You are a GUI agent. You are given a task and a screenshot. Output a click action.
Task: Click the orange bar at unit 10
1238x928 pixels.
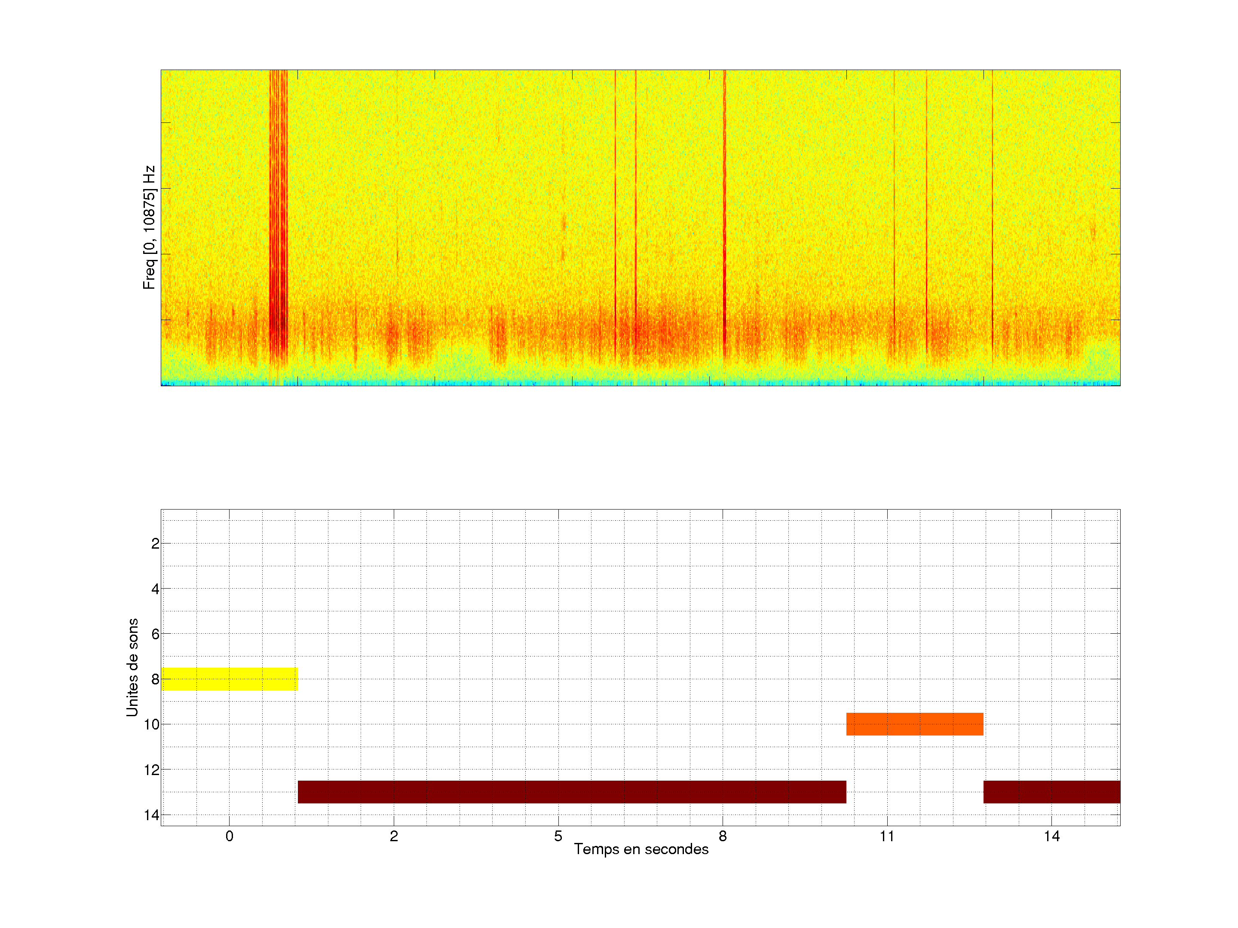tap(914, 724)
